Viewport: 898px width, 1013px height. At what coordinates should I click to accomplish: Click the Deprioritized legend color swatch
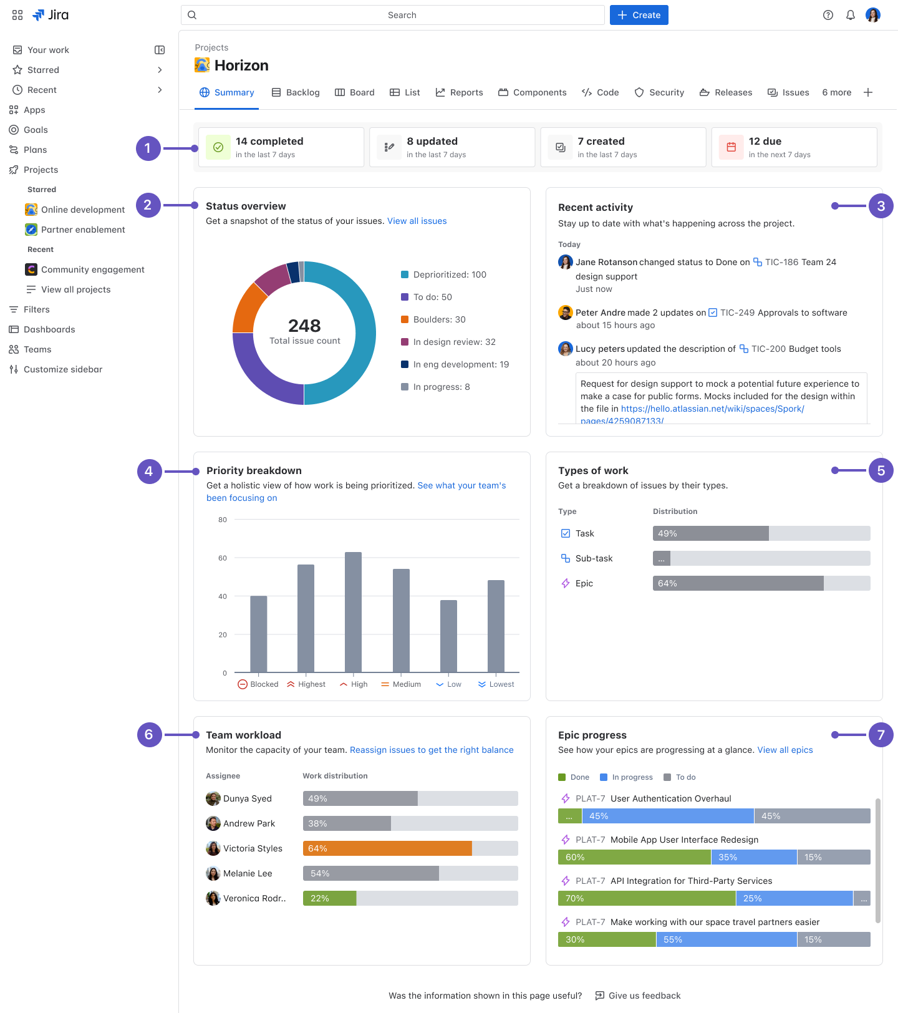pyautogui.click(x=405, y=274)
